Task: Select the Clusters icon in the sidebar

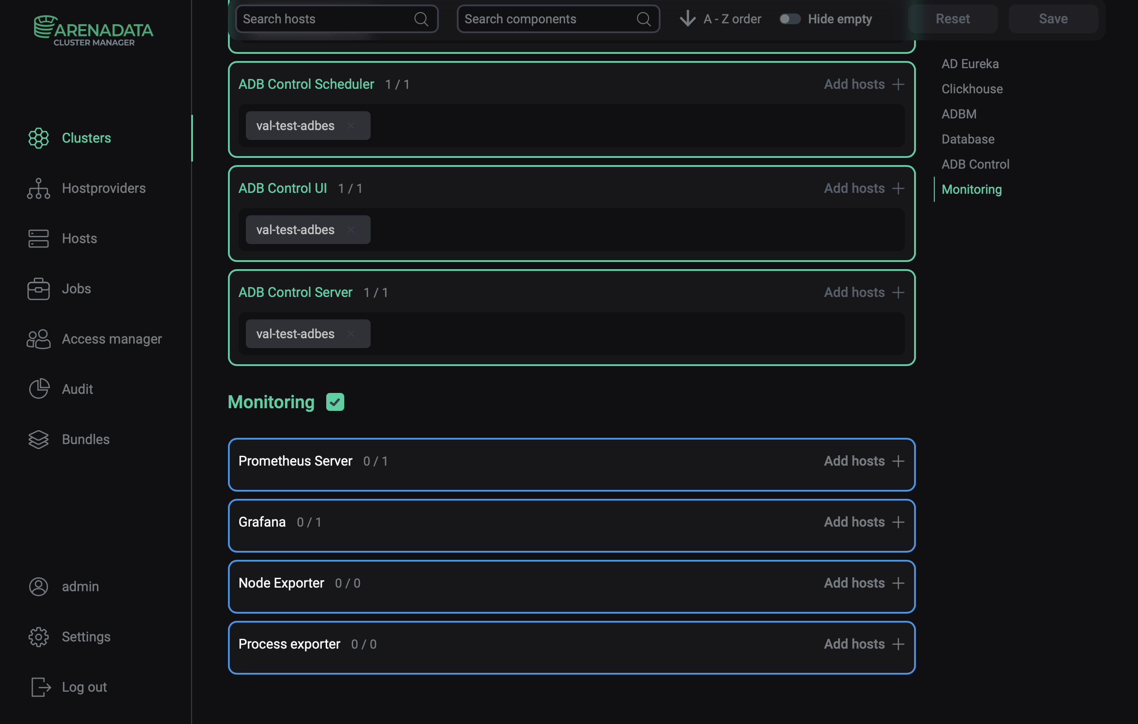Action: [38, 138]
